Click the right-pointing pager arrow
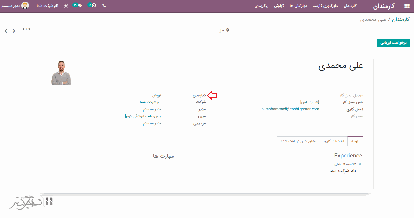The height and width of the screenshot is (218, 414). pos(14,31)
